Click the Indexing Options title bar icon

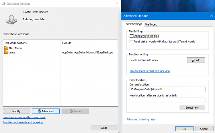4,3
